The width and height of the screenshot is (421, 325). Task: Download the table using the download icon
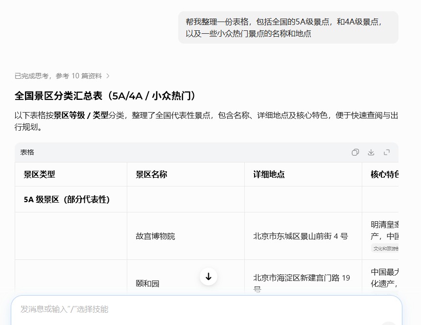point(371,152)
